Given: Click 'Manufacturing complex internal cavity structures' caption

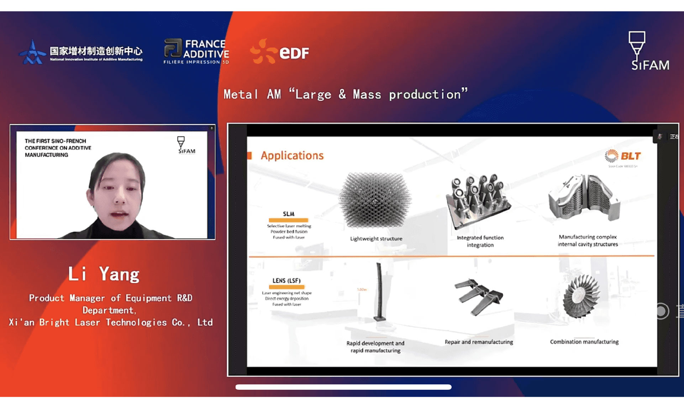Looking at the screenshot, I should coord(588,240).
